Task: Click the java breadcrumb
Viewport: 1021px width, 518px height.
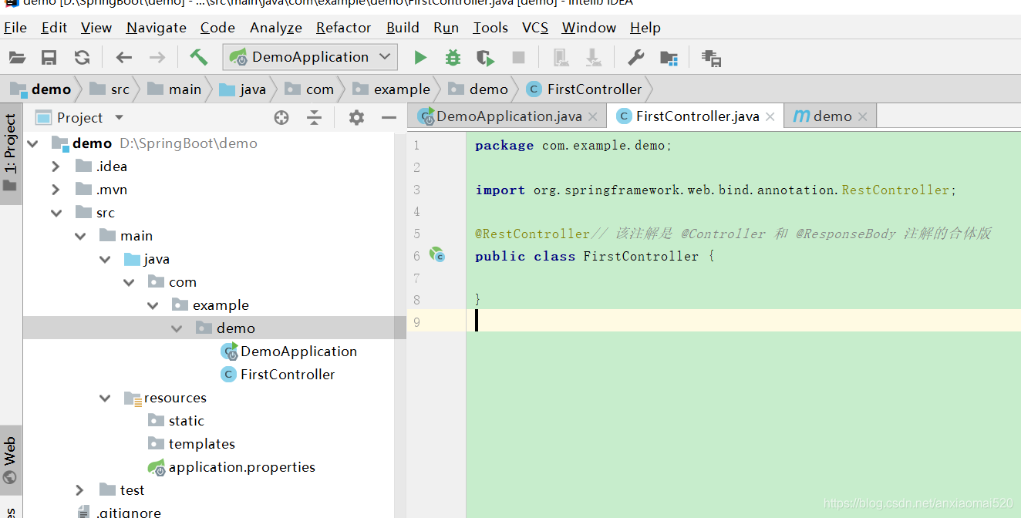Action: click(243, 89)
